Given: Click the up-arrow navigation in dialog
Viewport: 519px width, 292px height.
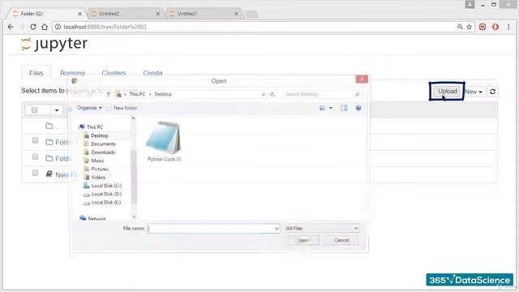Looking at the screenshot, I should click(108, 94).
